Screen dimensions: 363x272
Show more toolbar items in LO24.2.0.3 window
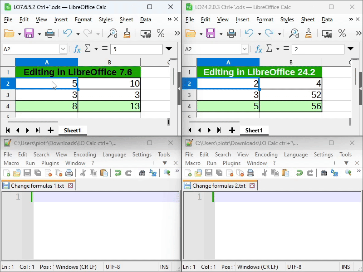point(358,33)
